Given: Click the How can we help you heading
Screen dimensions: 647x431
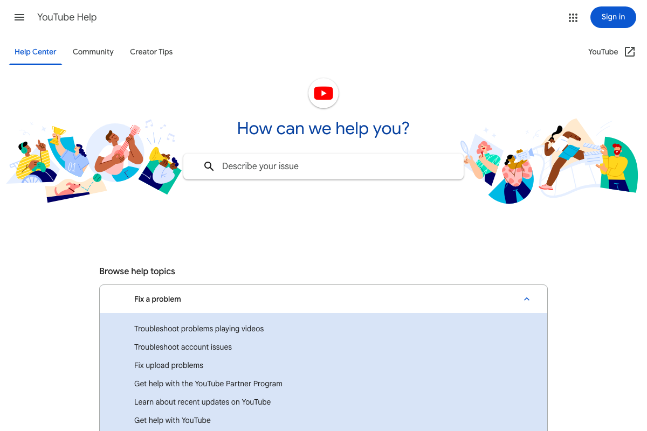Looking at the screenshot, I should click(x=323, y=128).
